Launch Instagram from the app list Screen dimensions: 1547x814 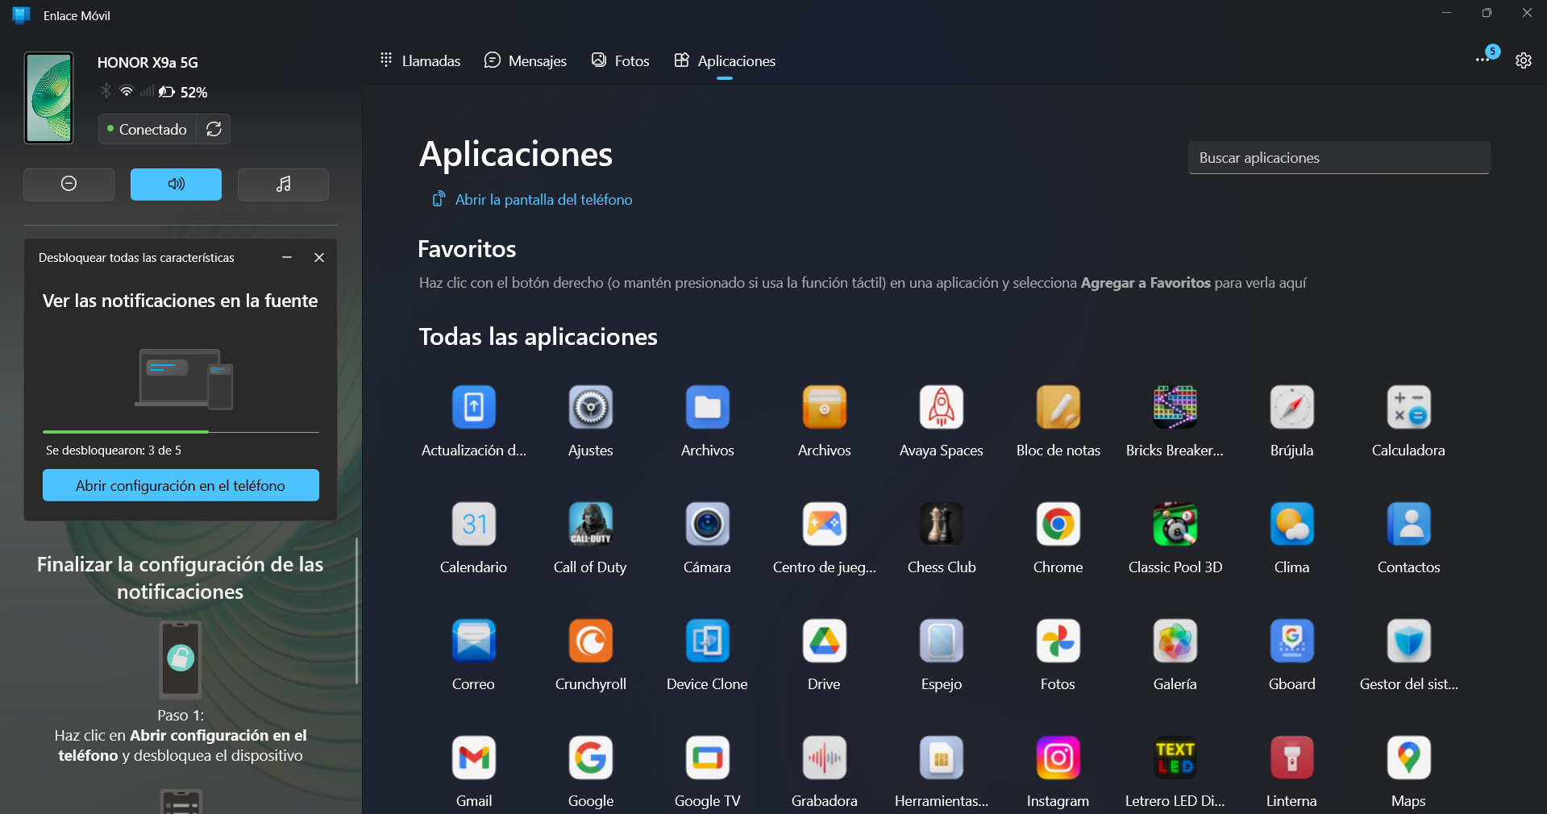(1058, 758)
